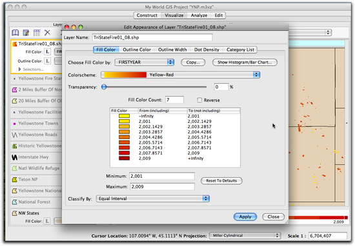Switch to the Visualize mode tab
The image size is (355, 246).
[174, 15]
